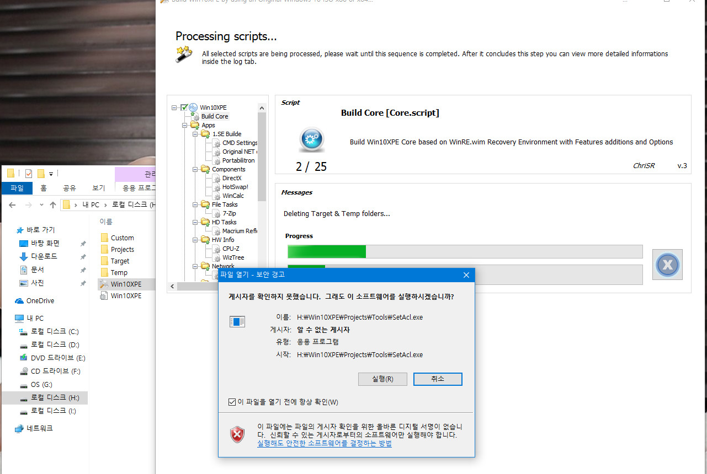Switch to the 홈 ribbon tab

(43, 188)
